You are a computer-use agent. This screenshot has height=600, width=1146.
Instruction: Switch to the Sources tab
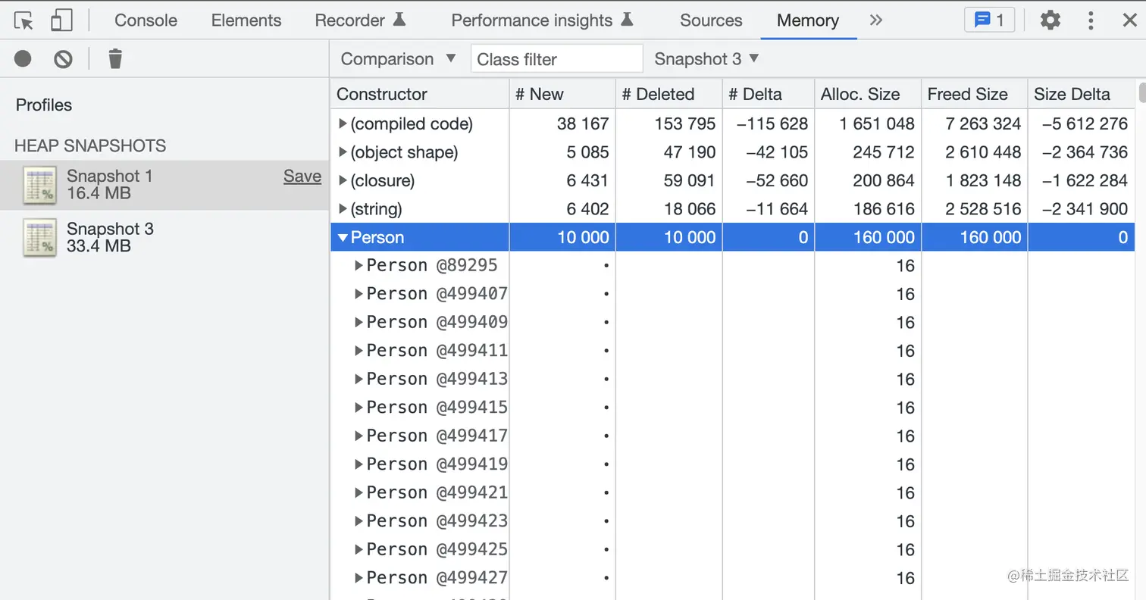(x=711, y=20)
